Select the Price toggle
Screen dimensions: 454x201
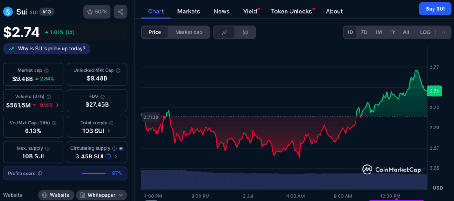click(x=155, y=32)
